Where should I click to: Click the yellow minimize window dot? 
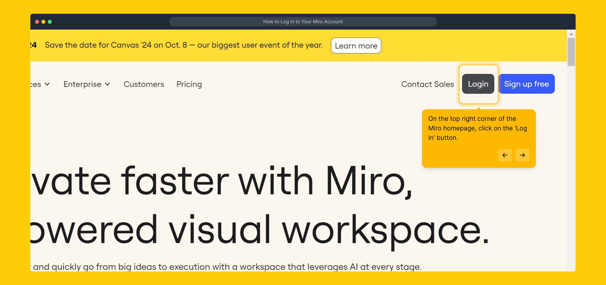click(x=44, y=22)
